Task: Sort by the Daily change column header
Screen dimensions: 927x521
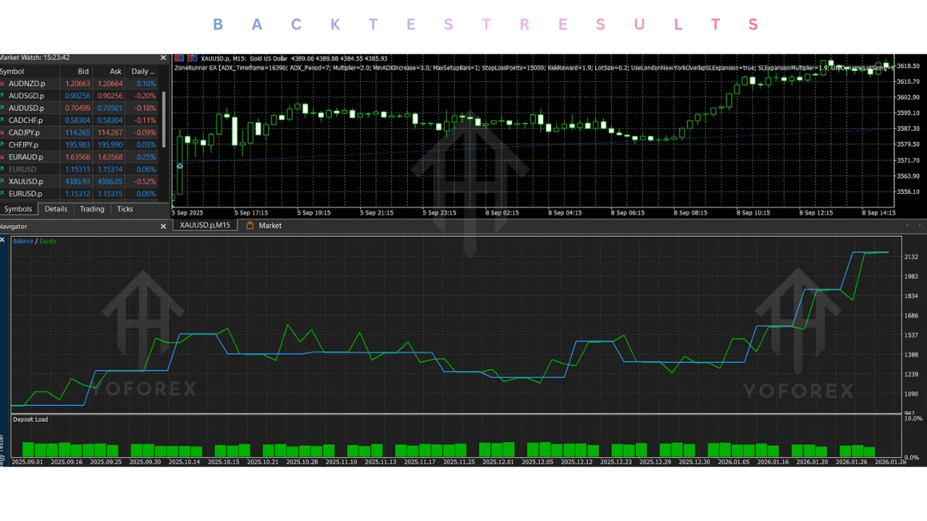Action: 142,71
